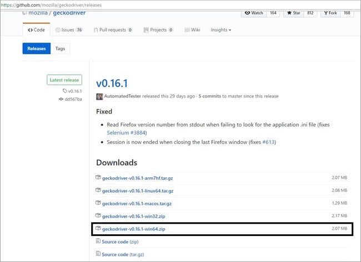
Task: Open the issue #613 link
Action: point(268,142)
